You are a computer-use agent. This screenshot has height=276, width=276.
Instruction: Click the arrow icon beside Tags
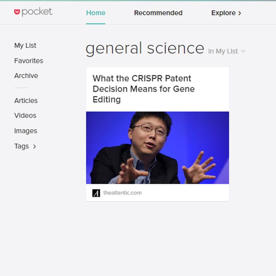(34, 146)
